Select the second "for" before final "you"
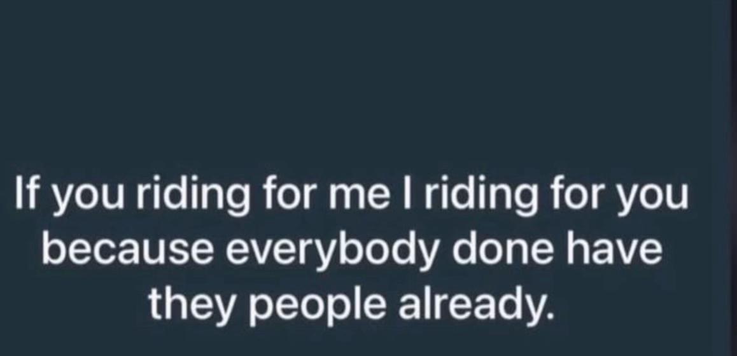 [577, 193]
